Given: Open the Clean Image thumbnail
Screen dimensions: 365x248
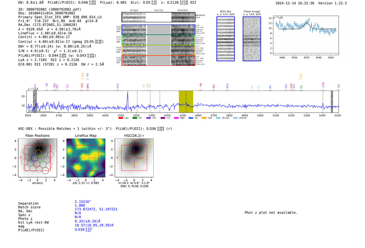Looking at the screenshot, I should 252,39.
